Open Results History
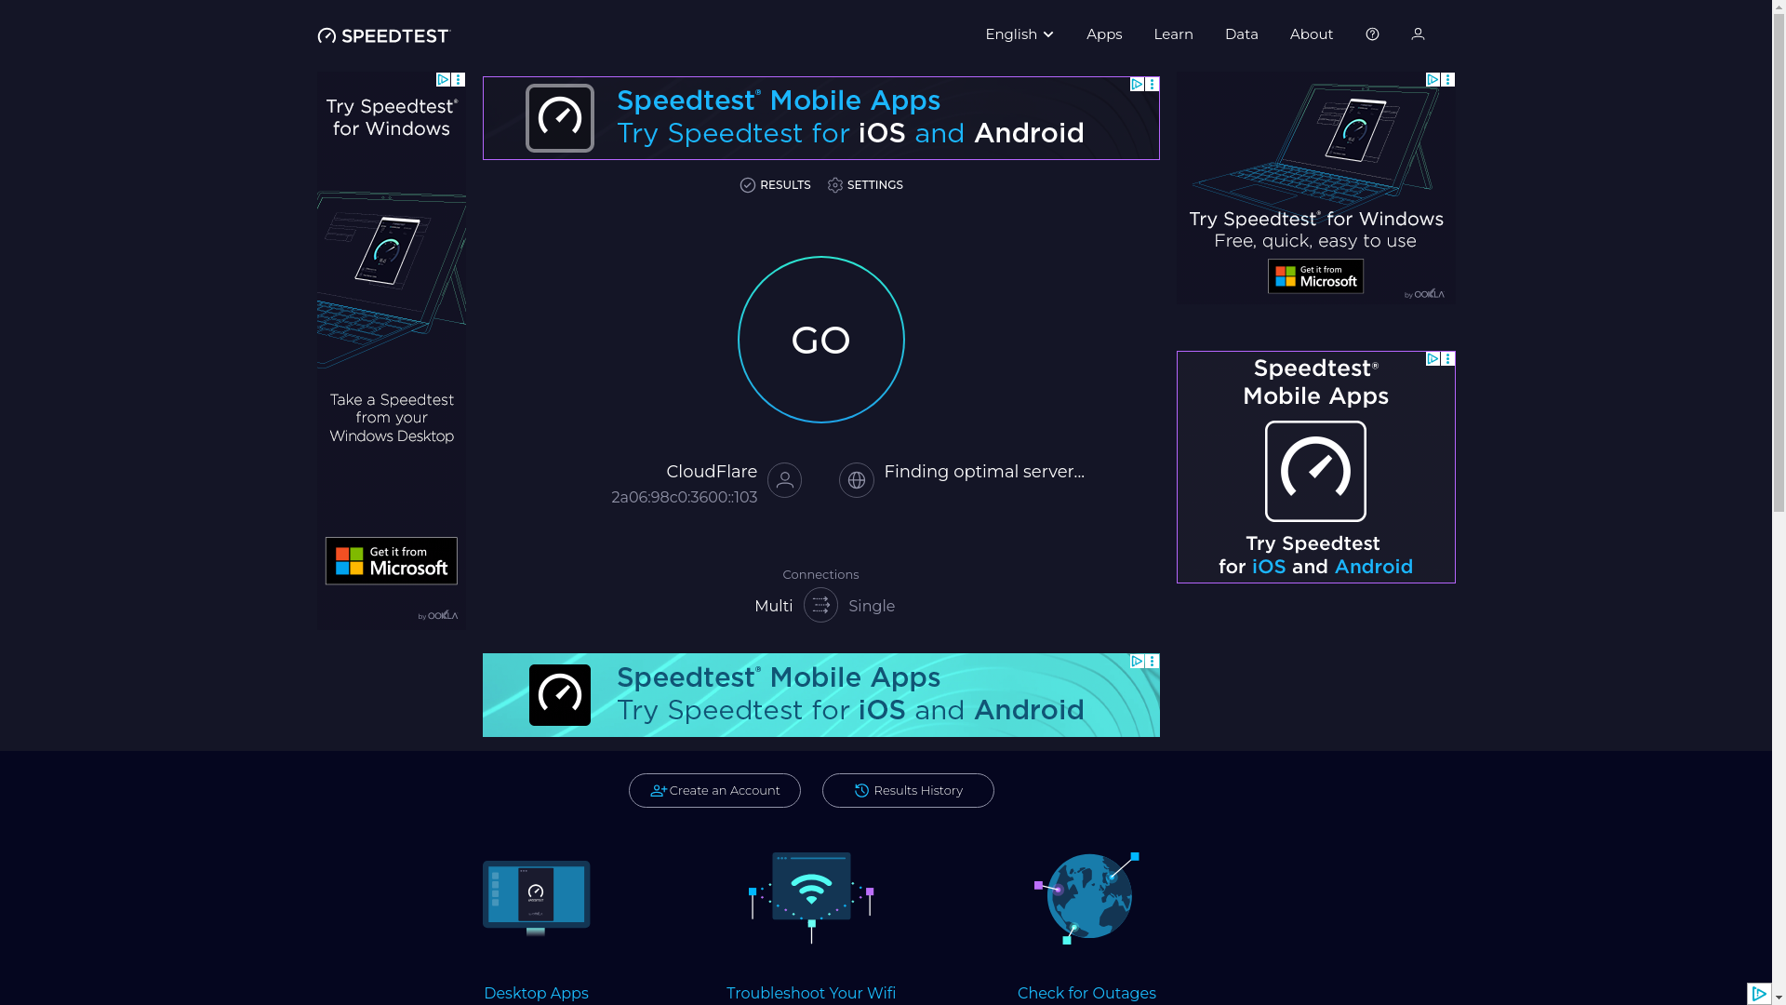 coord(908,790)
